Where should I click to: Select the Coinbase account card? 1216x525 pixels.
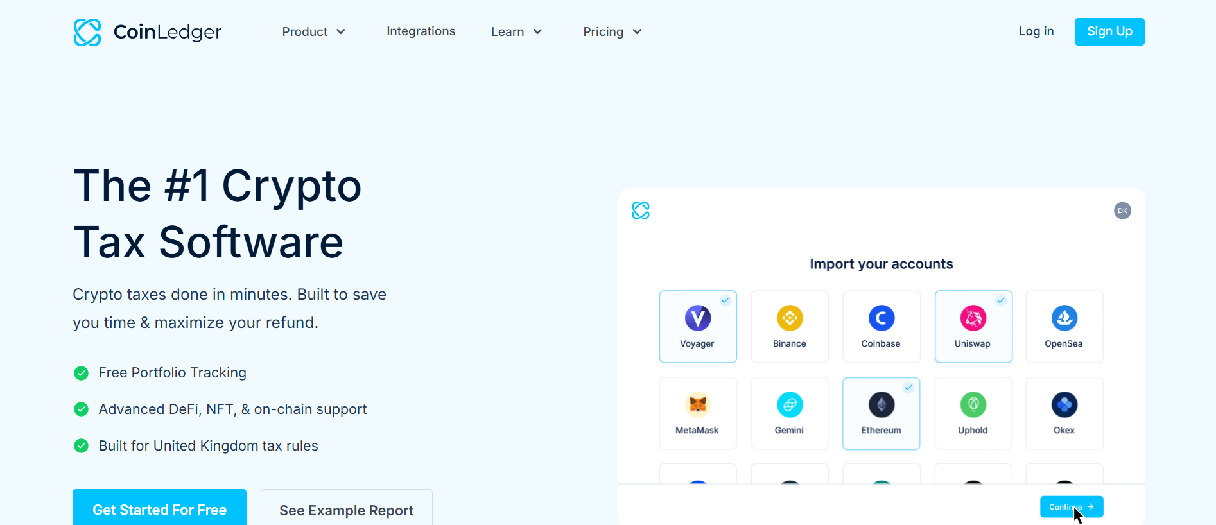coord(882,327)
